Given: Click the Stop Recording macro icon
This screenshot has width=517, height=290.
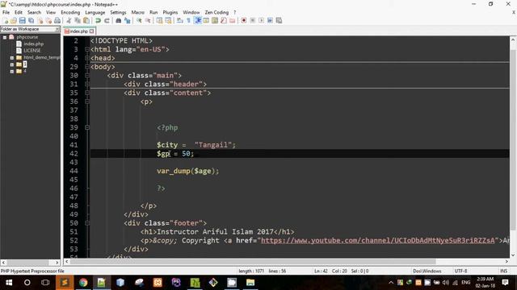Looking at the screenshot, I should tap(253, 20).
